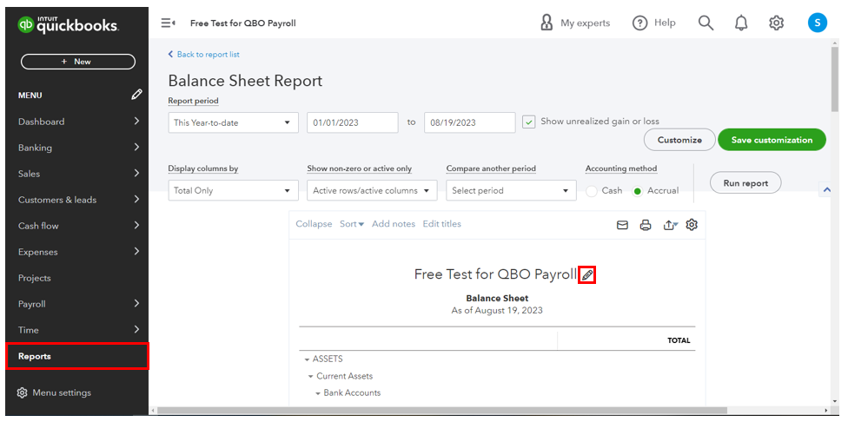The width and height of the screenshot is (848, 422).
Task: Export the report
Action: coord(671,225)
